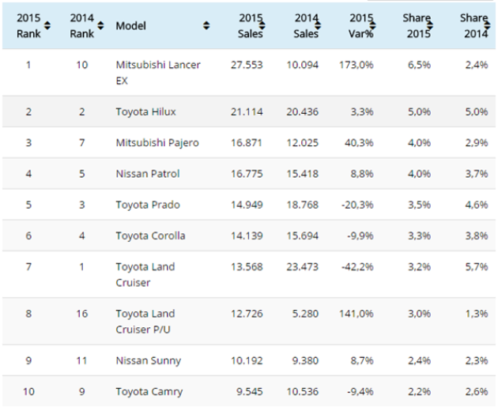Select the 6,5% share cell
The height and width of the screenshot is (407, 498).
[419, 65]
